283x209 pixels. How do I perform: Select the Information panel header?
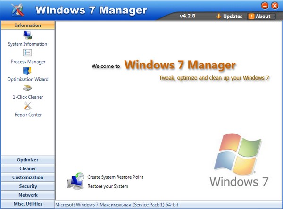tap(27, 25)
